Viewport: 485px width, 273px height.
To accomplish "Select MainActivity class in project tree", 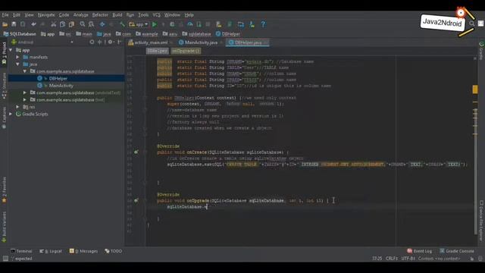I will (x=61, y=86).
